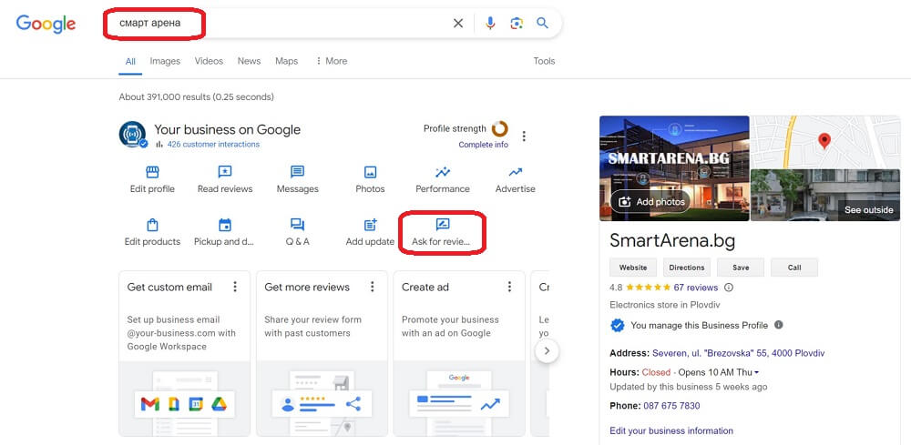
Task: Start voice search with microphone icon
Action: pyautogui.click(x=490, y=24)
